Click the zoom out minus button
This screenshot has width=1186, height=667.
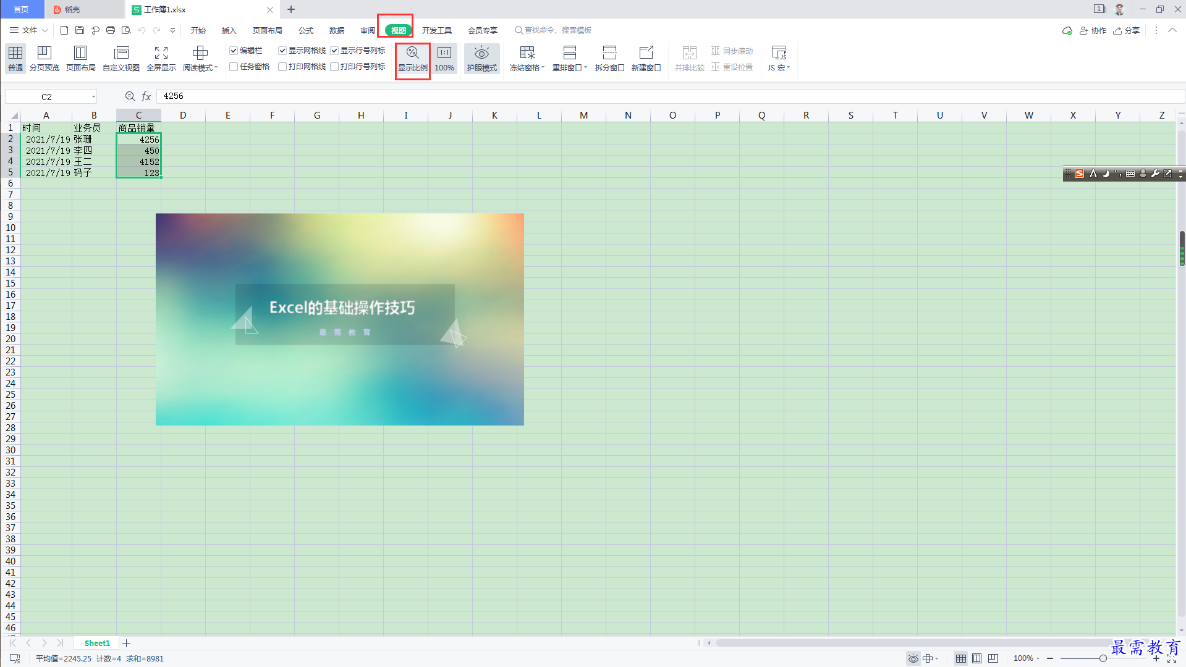point(1050,658)
